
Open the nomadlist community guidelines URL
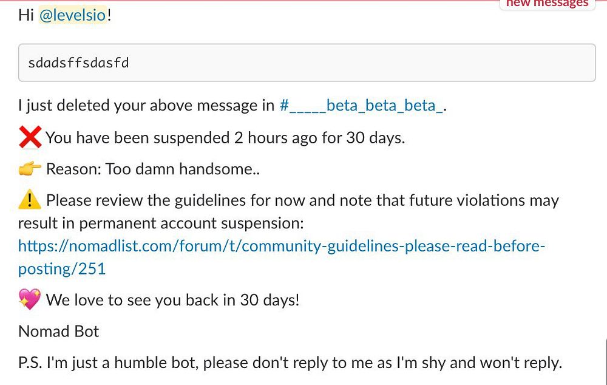pos(282,247)
